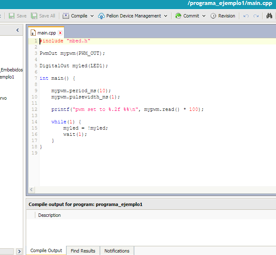
Task: Expand the Pelion Device Management dropdown arrow
Action: 165,16
